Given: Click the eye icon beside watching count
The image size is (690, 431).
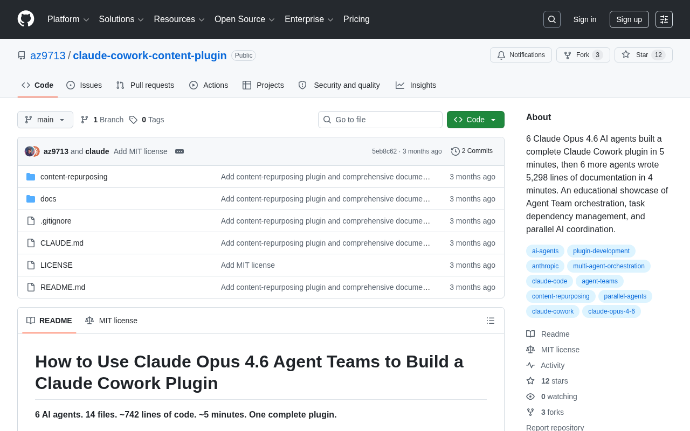Looking at the screenshot, I should tap(530, 397).
